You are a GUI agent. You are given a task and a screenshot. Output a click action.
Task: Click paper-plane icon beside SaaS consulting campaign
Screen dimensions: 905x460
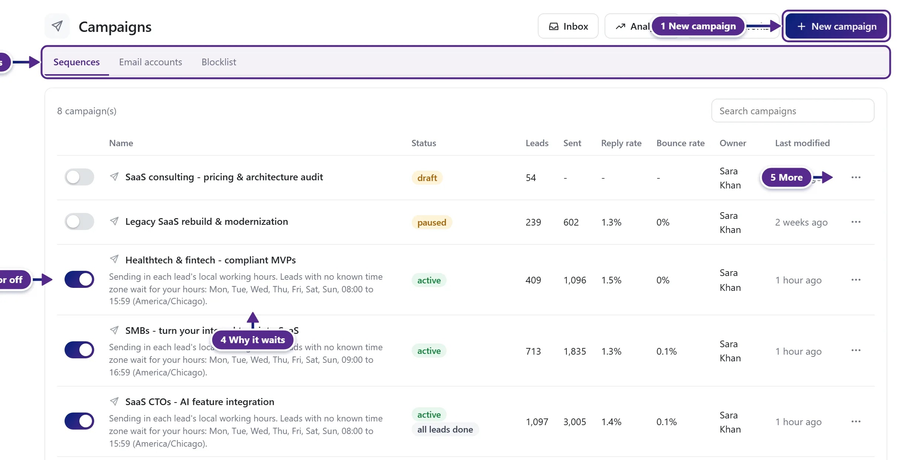pyautogui.click(x=114, y=177)
